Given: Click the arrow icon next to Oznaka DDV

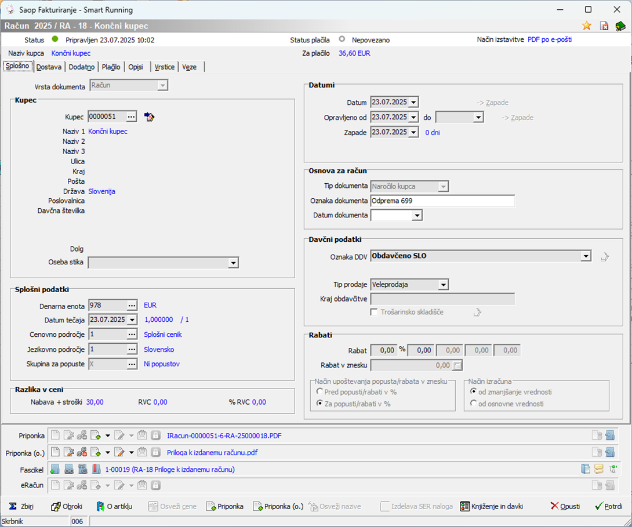Looking at the screenshot, I should (x=605, y=256).
